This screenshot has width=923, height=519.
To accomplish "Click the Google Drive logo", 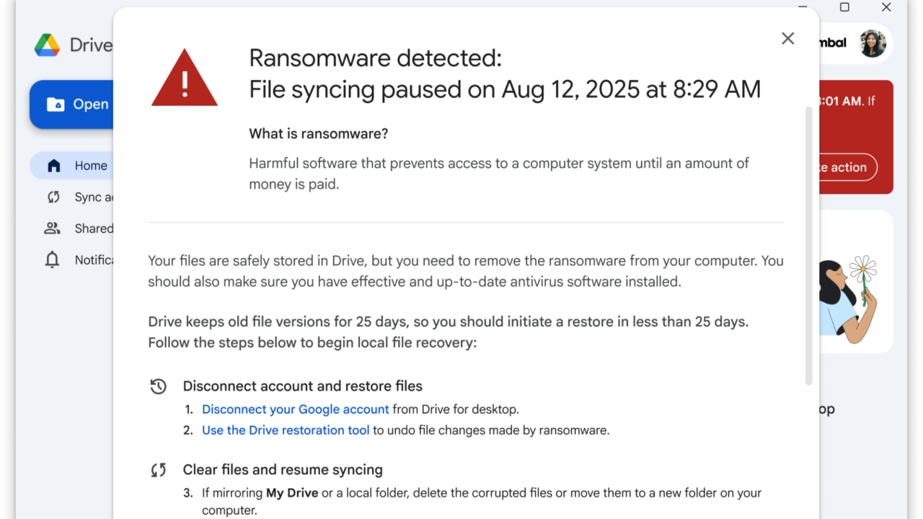I will [48, 45].
